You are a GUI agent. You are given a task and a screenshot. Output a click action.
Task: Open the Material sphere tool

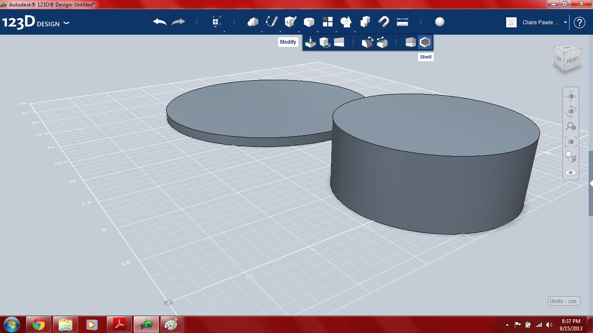tap(440, 22)
